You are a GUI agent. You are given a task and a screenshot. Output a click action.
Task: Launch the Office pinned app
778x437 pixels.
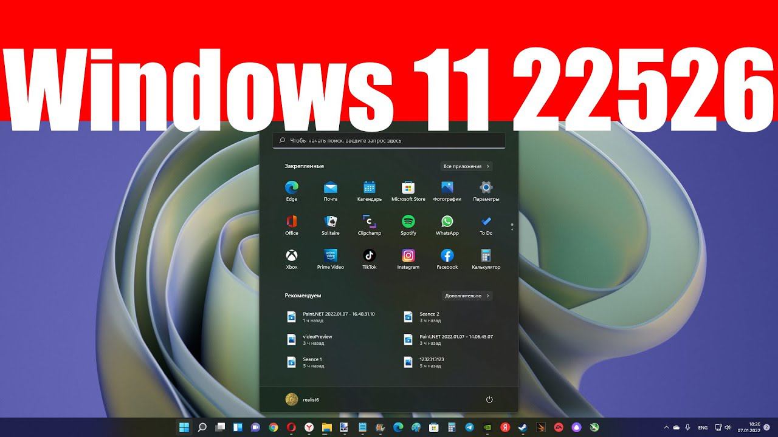click(x=292, y=225)
